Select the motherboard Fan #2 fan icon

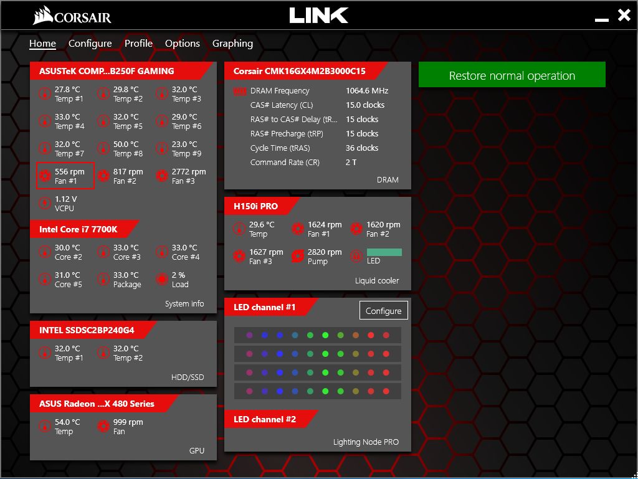(103, 176)
